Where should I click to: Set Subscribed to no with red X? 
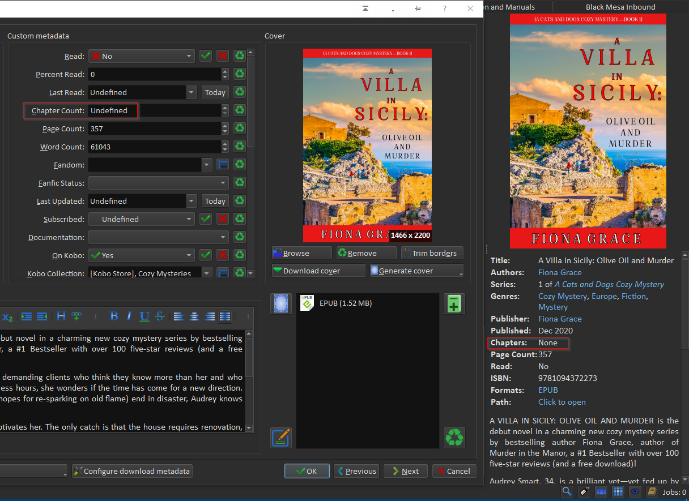point(223,219)
